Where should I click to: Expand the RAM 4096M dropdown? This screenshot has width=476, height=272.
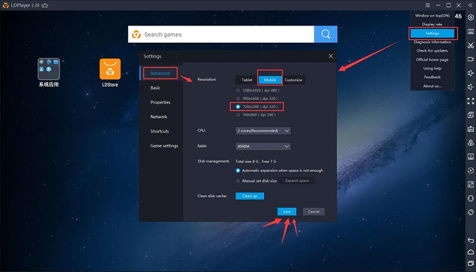pyautogui.click(x=263, y=146)
